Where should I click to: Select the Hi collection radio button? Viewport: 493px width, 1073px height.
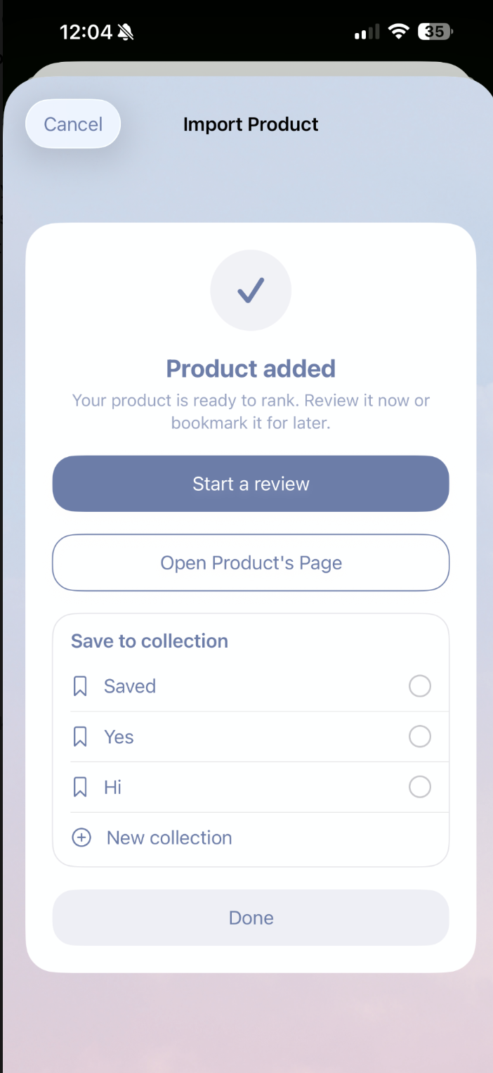[420, 788]
